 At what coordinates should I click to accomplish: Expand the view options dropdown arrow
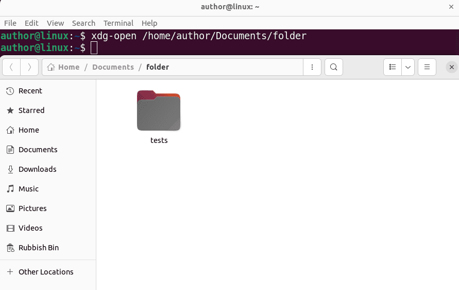pyautogui.click(x=408, y=67)
